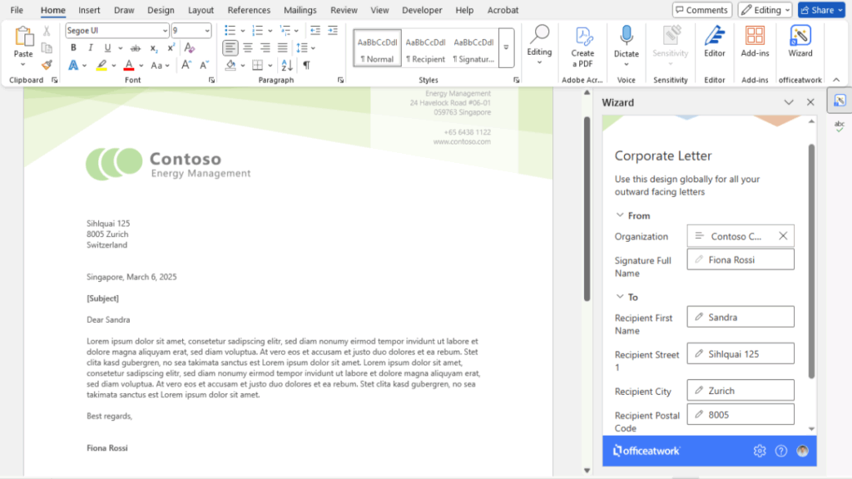Viewport: 852px width, 479px height.
Task: Toggle Show/Hide paragraph marks
Action: pyautogui.click(x=306, y=65)
